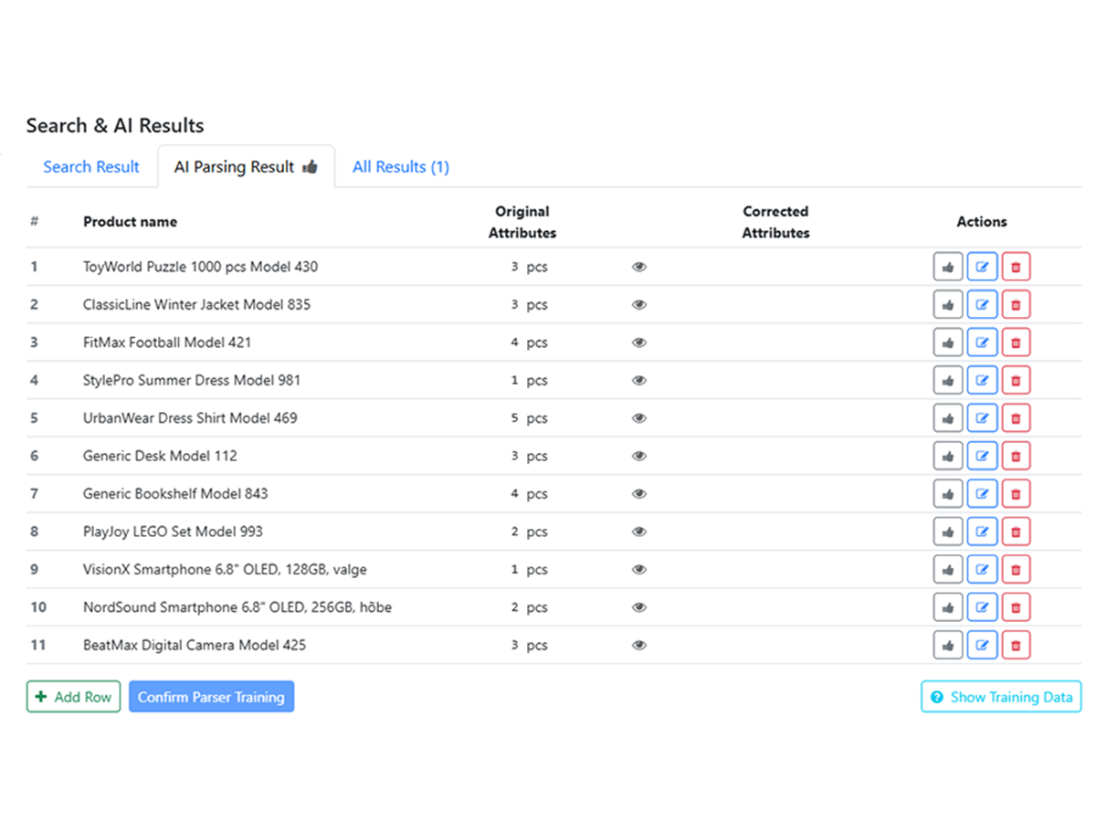Approve Generic Bookshelf Model 843 row
The image size is (1096, 822).
(x=948, y=494)
